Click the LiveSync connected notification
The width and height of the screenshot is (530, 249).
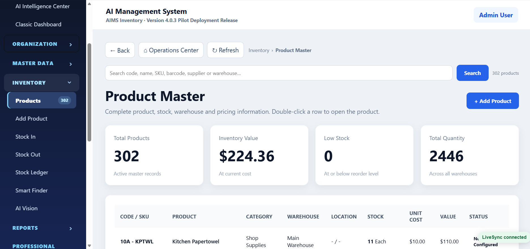504,237
